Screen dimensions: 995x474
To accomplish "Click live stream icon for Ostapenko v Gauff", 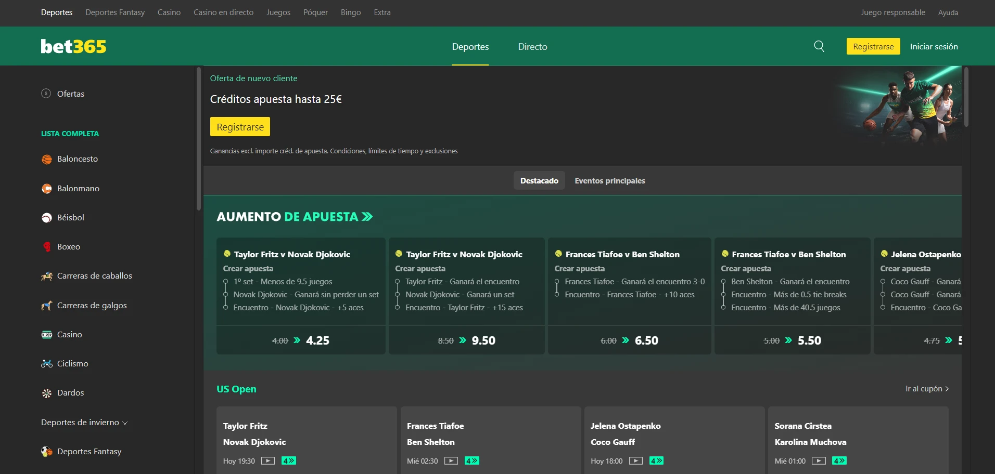I will (636, 461).
